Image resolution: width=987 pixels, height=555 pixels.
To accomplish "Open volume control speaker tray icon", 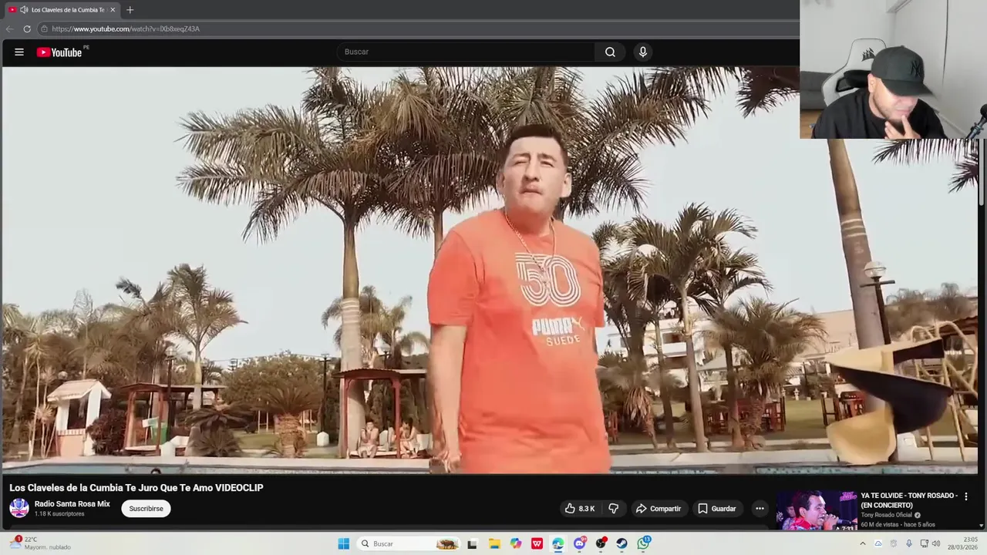I will pyautogui.click(x=936, y=543).
